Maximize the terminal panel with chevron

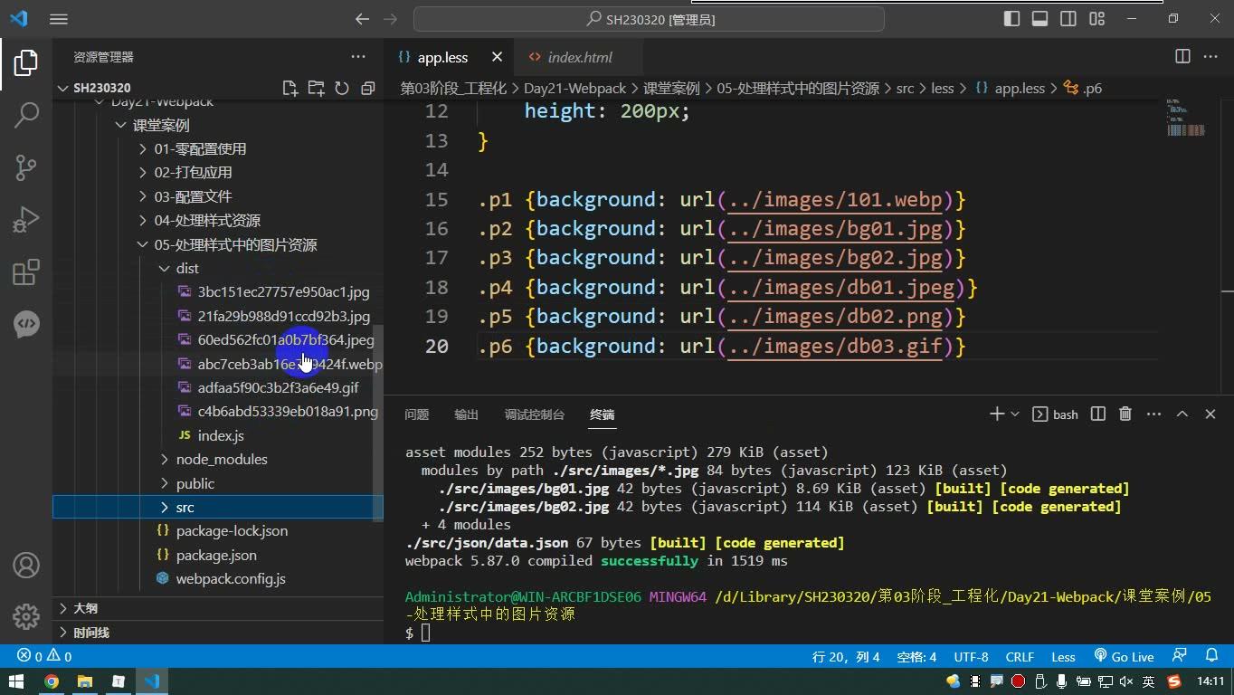[x=1182, y=414]
